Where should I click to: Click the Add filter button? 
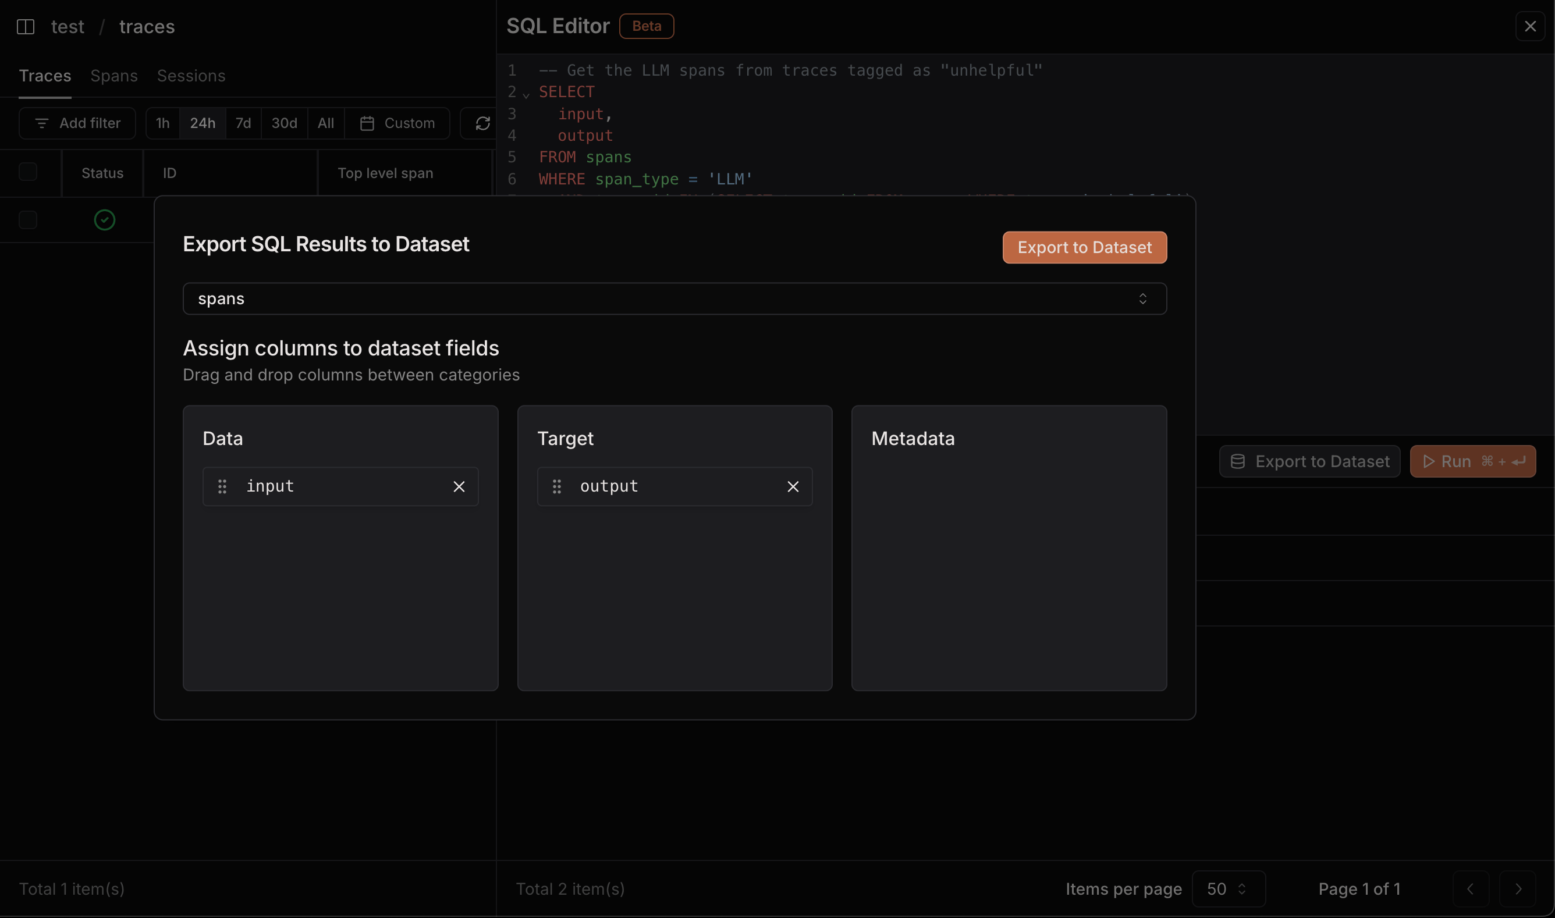77,123
